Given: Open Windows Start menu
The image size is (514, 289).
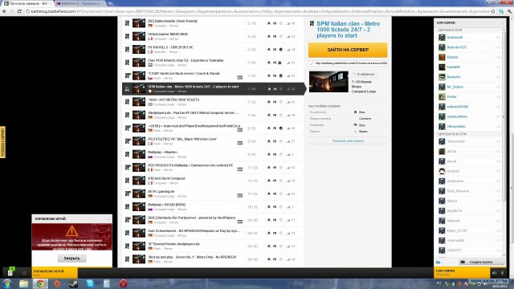Looking at the screenshot, I should click(7, 283).
